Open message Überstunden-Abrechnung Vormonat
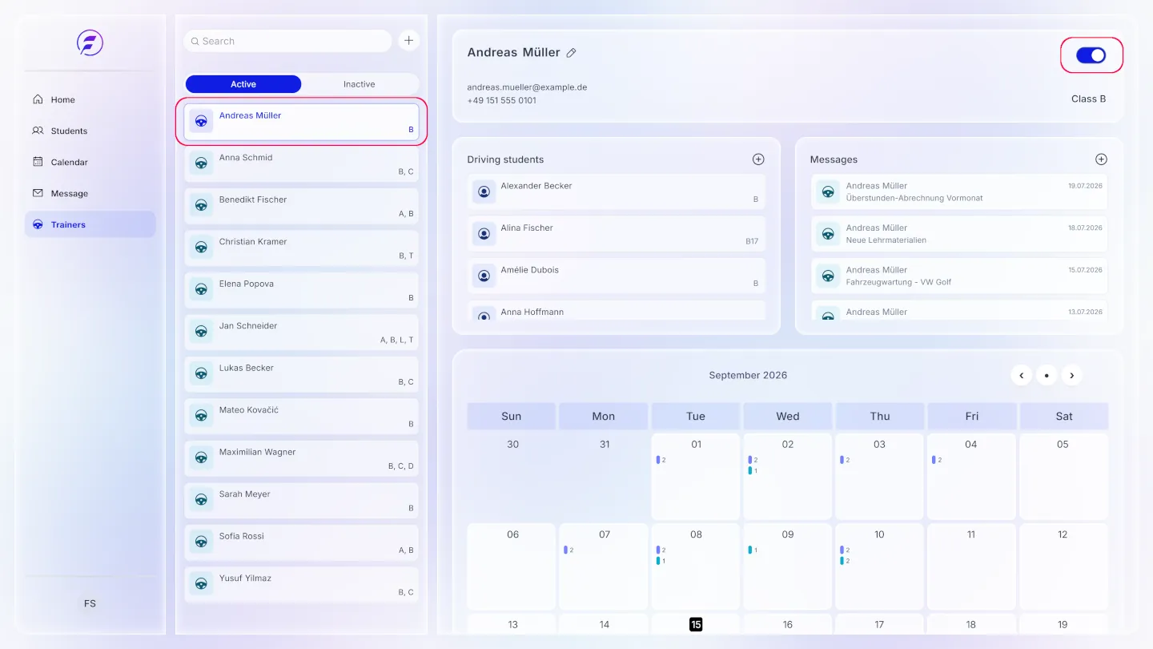1153x649 pixels. click(959, 191)
